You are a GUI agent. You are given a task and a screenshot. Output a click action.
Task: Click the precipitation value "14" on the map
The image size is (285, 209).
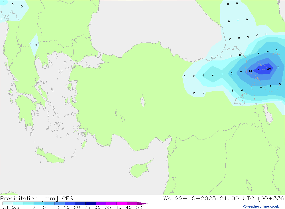pos(250,71)
